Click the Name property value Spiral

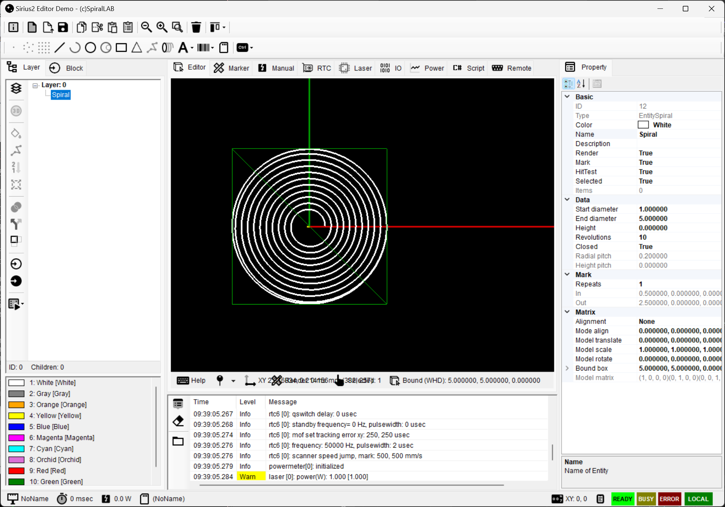(x=679, y=134)
